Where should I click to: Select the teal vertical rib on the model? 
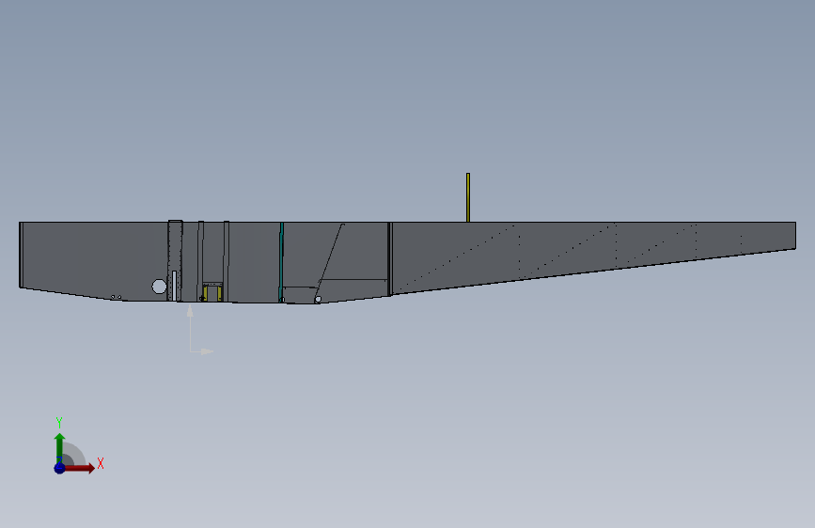[281, 262]
